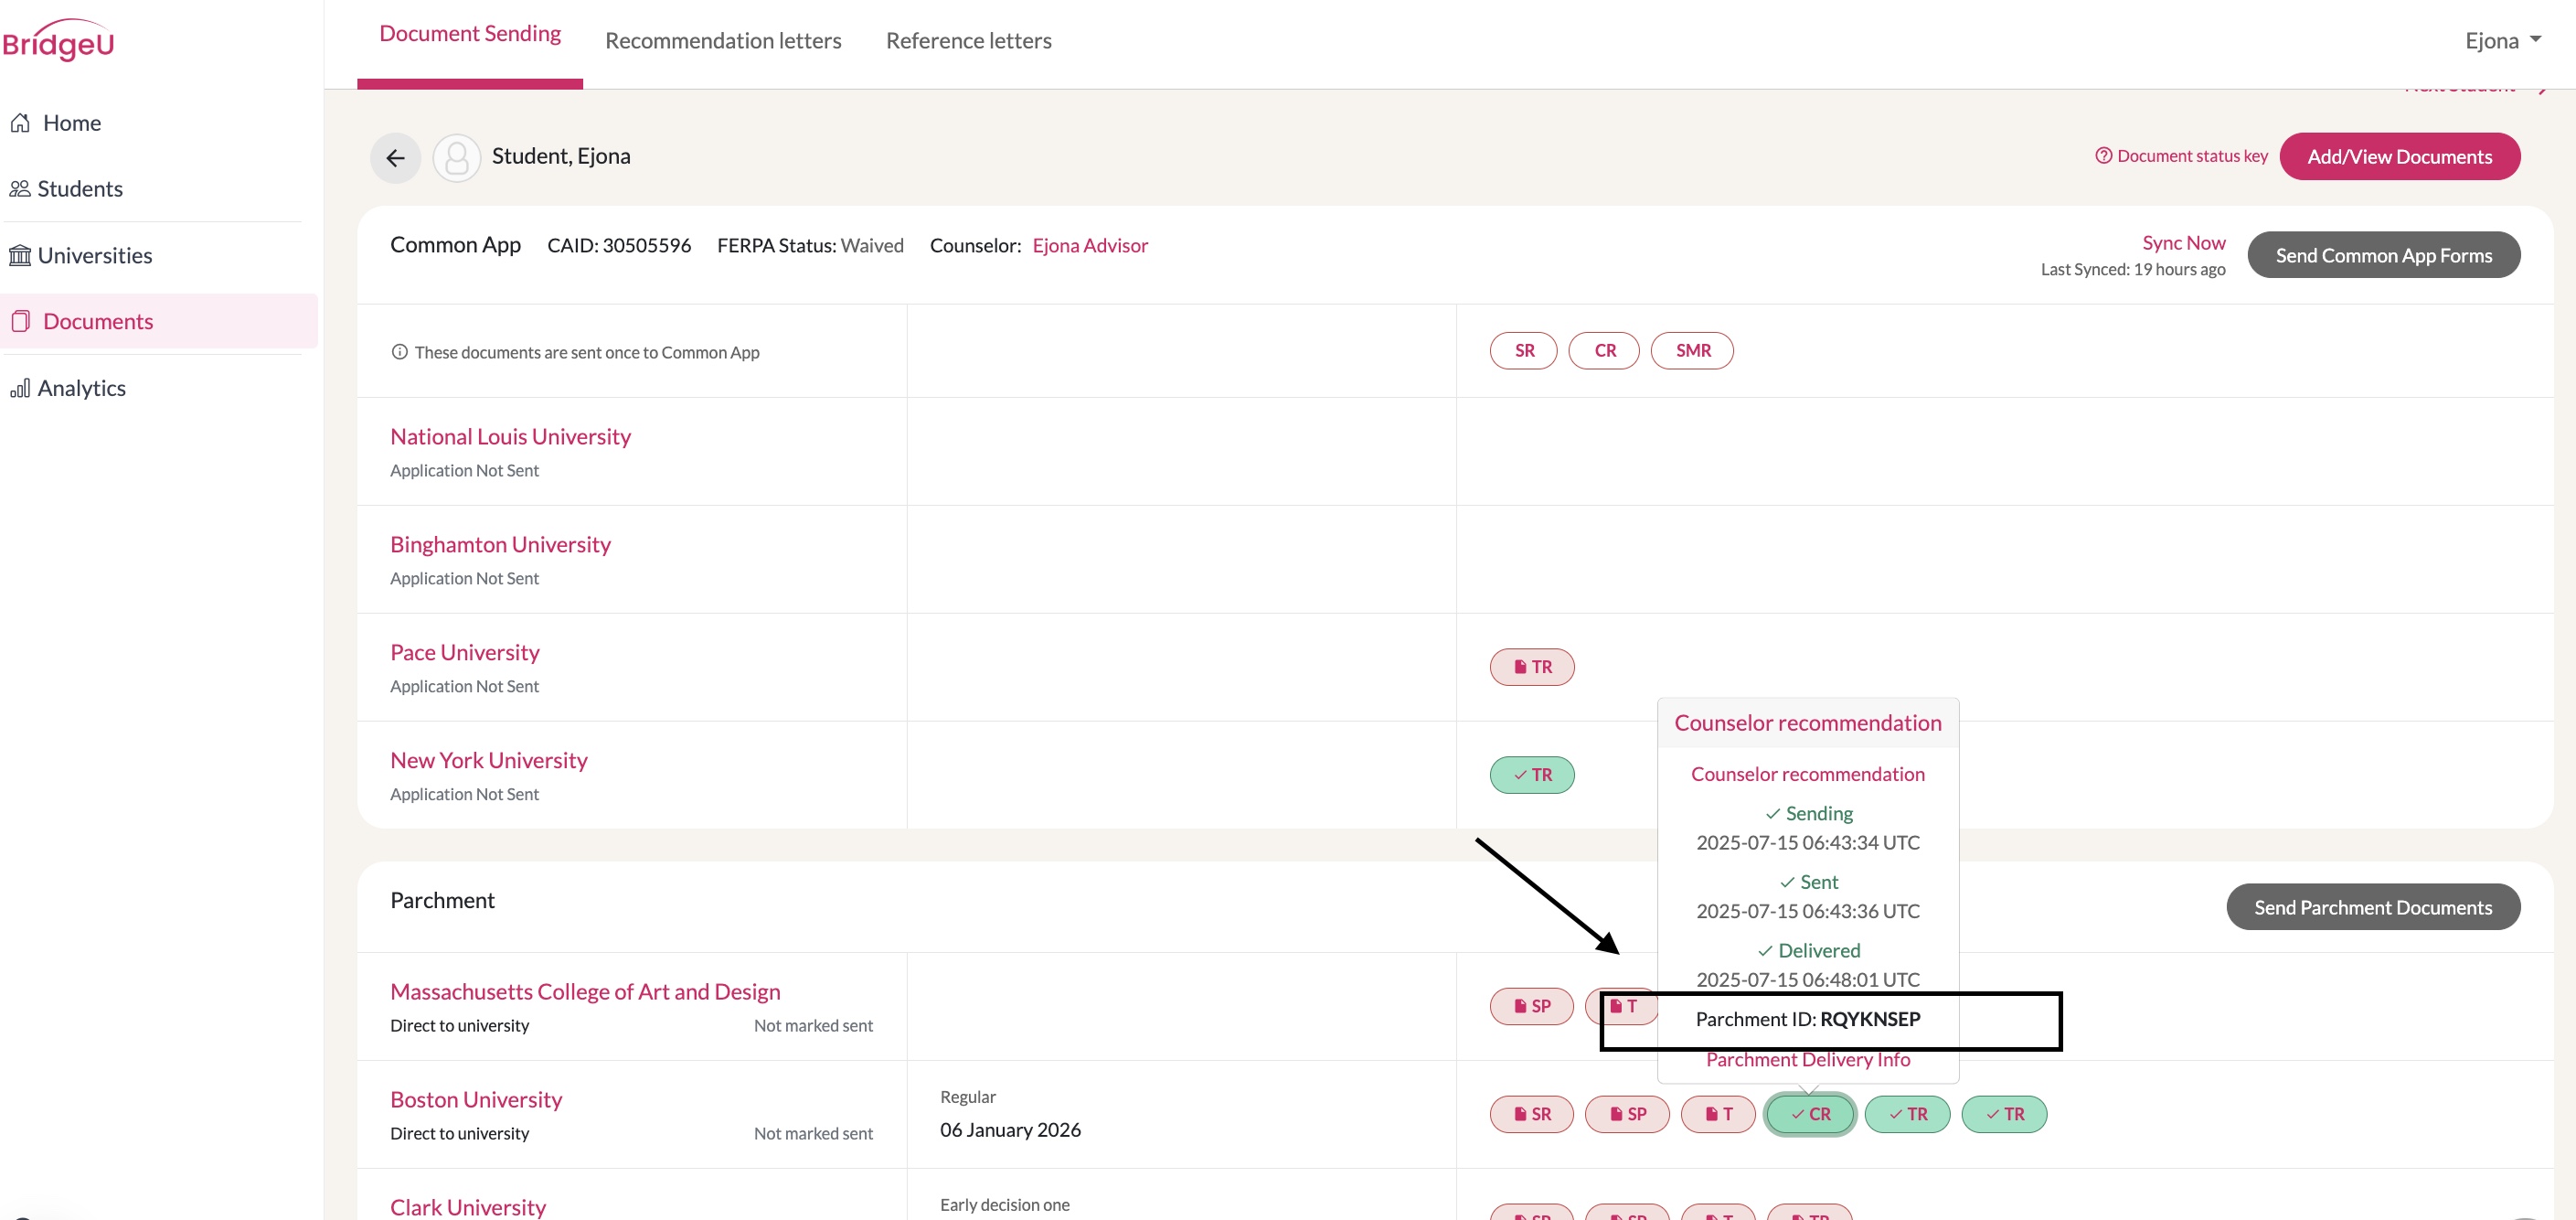This screenshot has width=2576, height=1220.
Task: Click the TR document pill for Pace University
Action: pos(1532,668)
